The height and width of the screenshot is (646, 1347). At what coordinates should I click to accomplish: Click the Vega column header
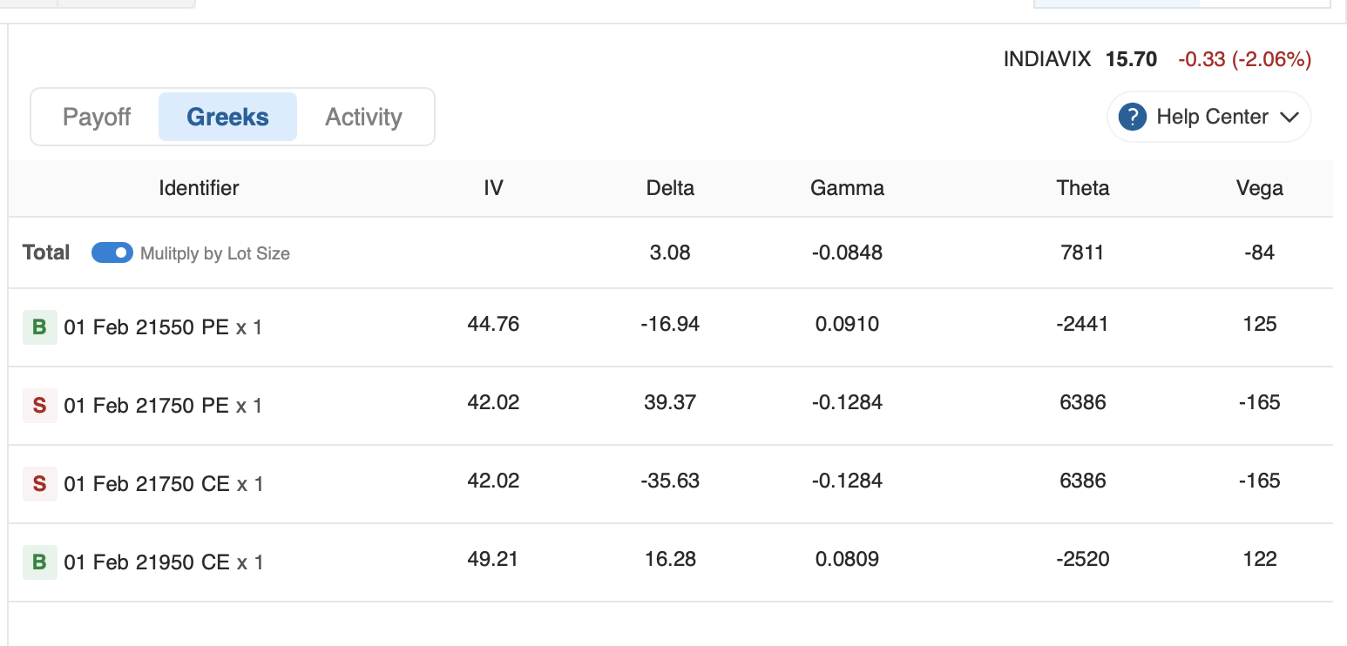(1259, 188)
